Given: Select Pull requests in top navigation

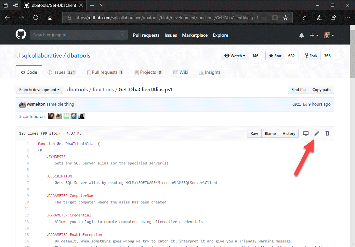Looking at the screenshot, I should click(146, 35).
